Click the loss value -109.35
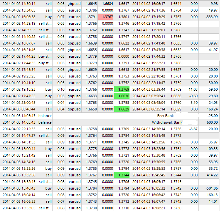 [x=212, y=149]
